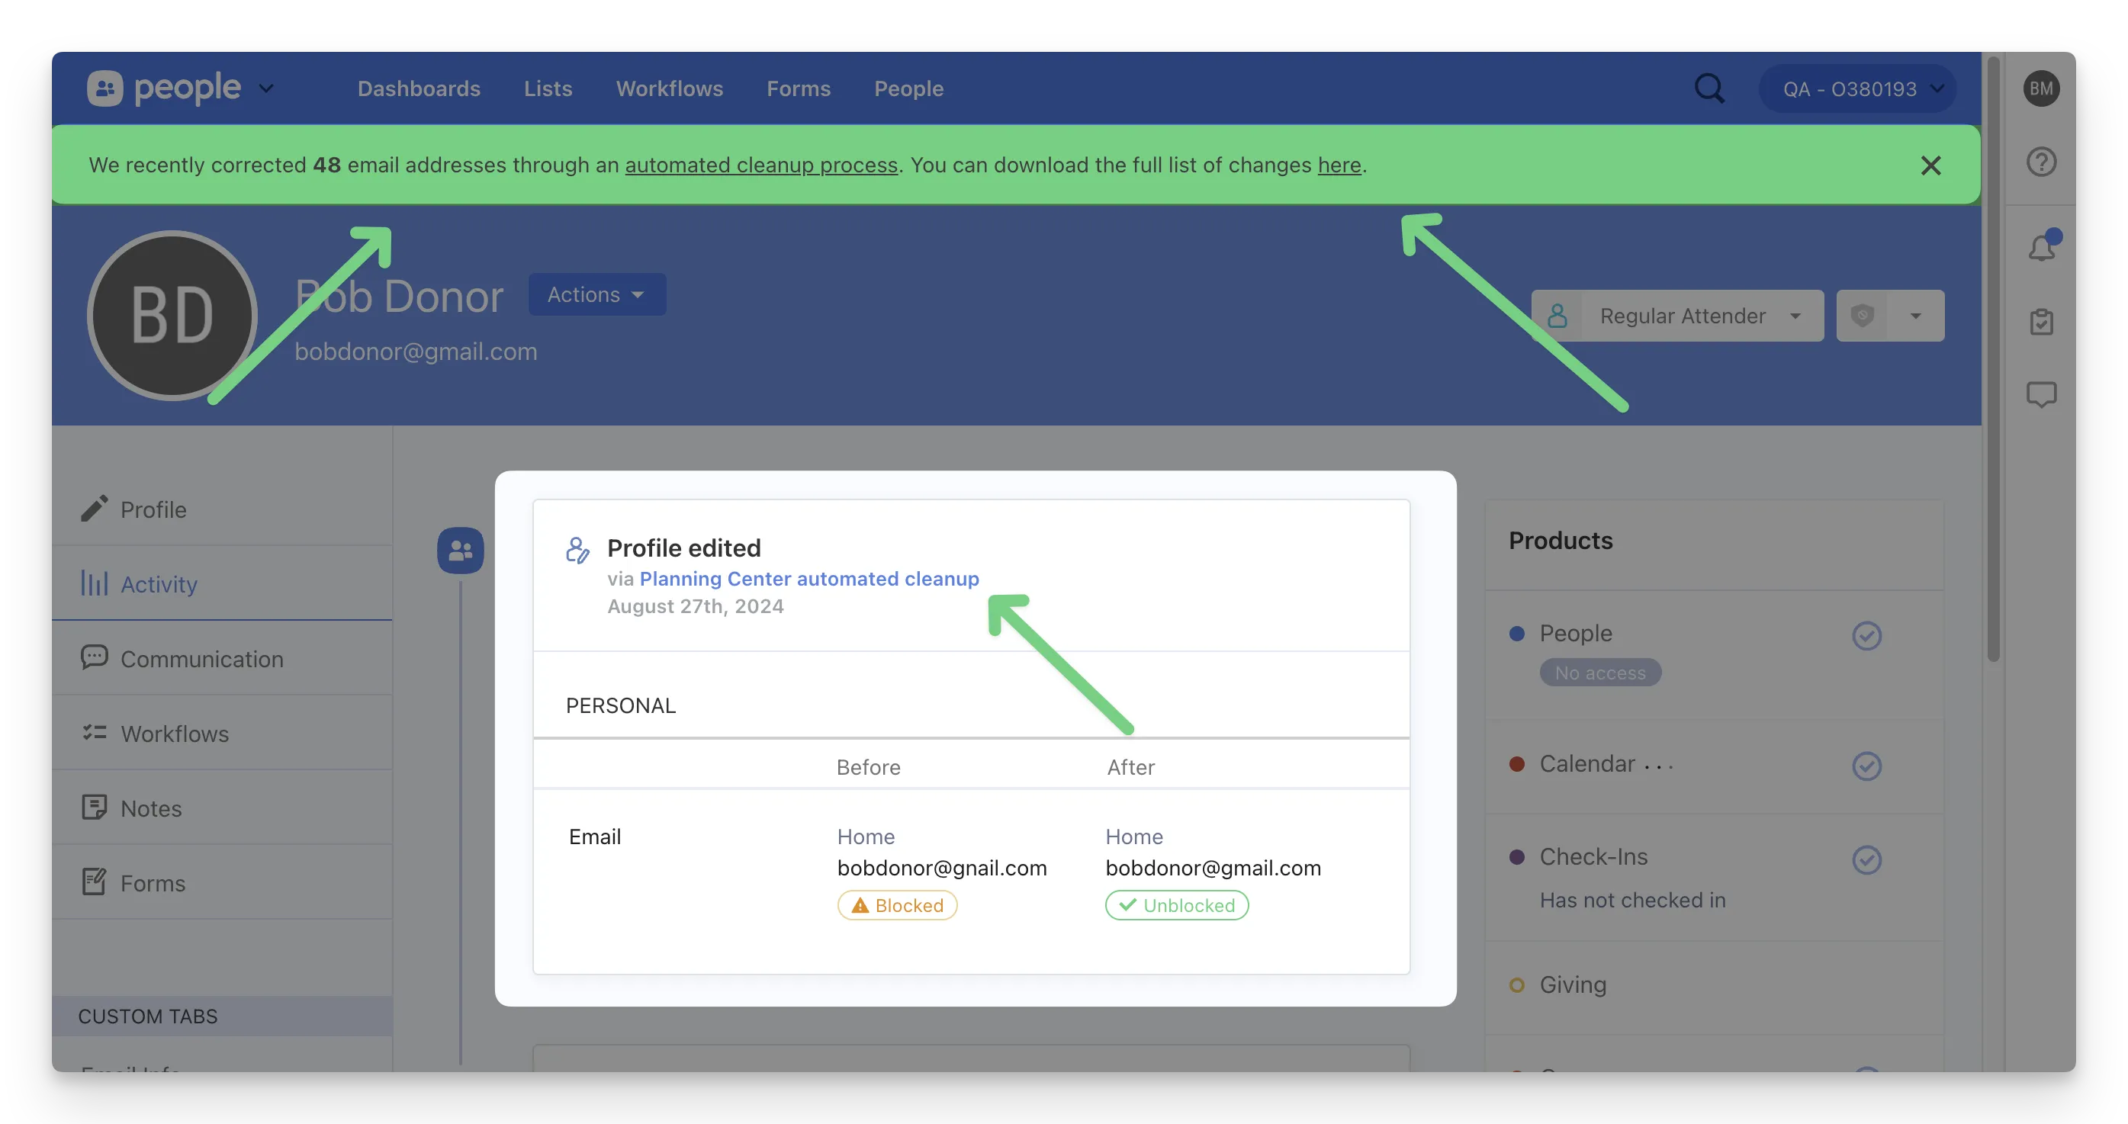The image size is (2128, 1124).
Task: Toggle the Calendar product access checkmark
Action: pyautogui.click(x=1866, y=766)
